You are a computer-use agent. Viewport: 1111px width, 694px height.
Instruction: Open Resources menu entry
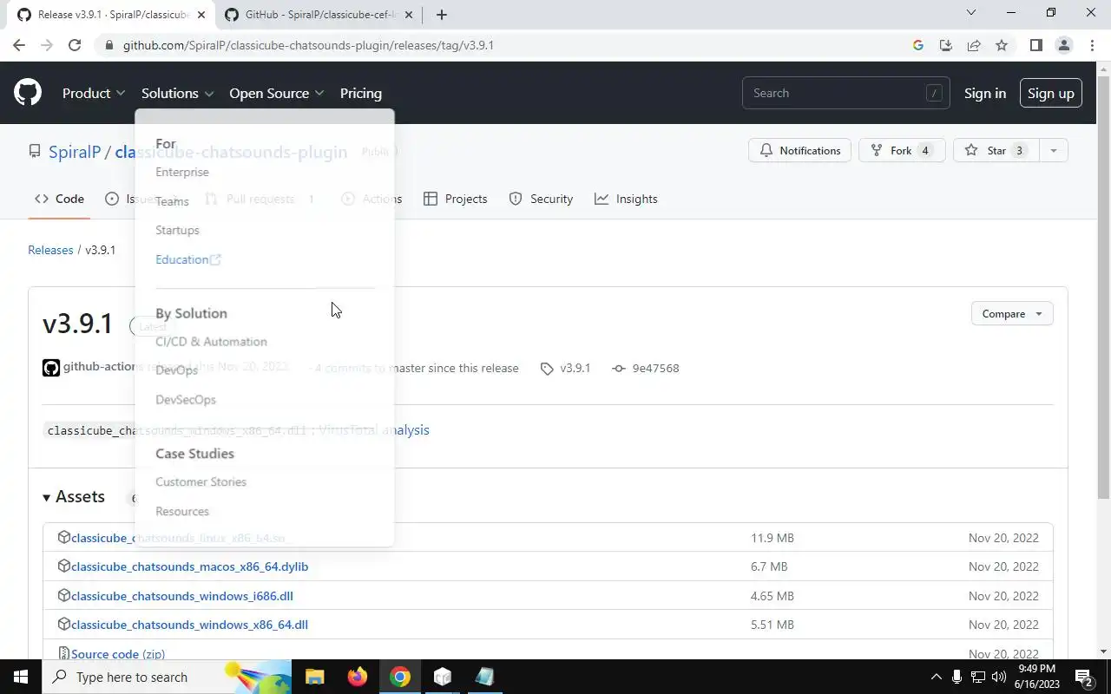[x=182, y=511]
